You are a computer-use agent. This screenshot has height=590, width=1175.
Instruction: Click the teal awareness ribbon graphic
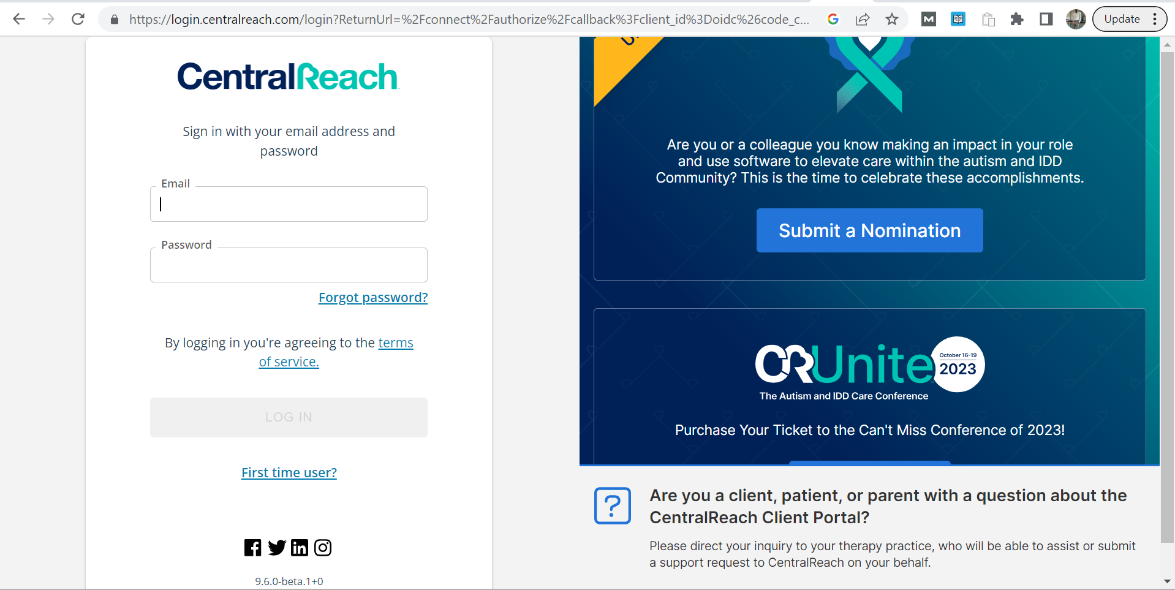[869, 75]
